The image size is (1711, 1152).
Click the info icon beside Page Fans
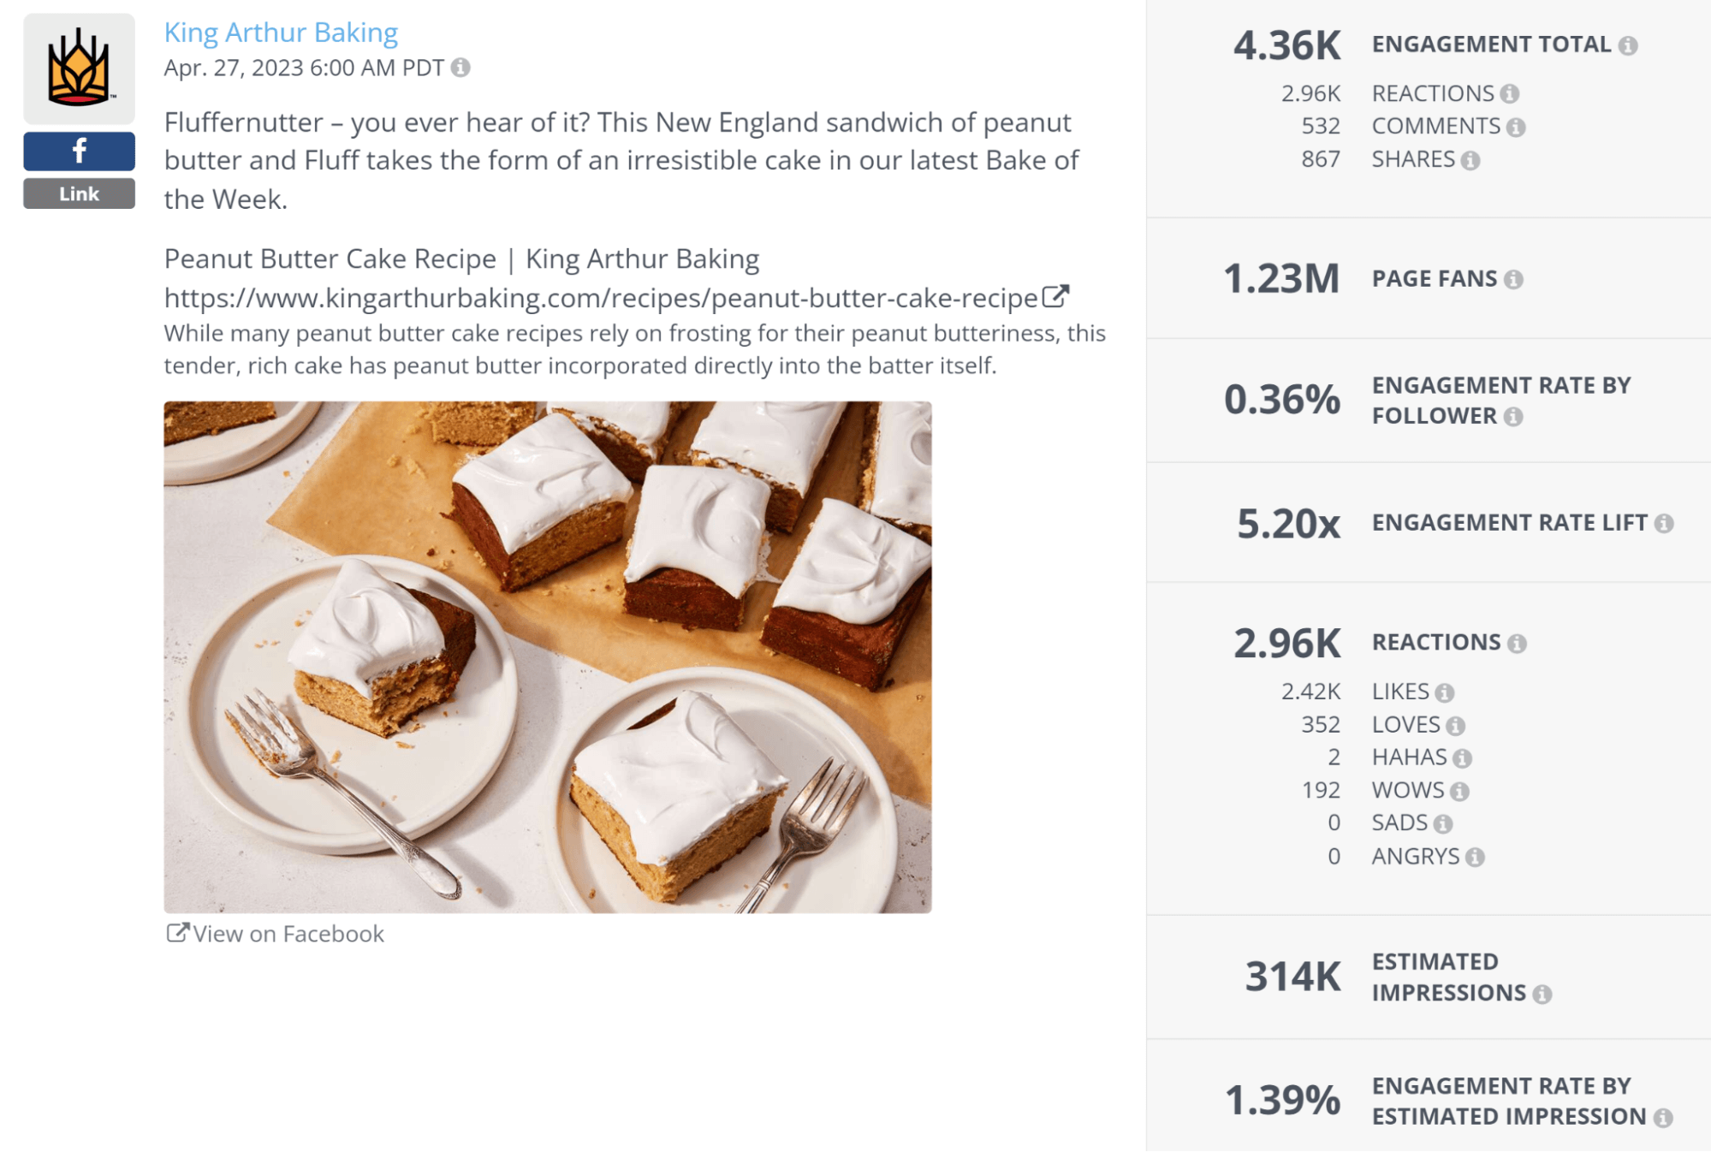(x=1515, y=278)
